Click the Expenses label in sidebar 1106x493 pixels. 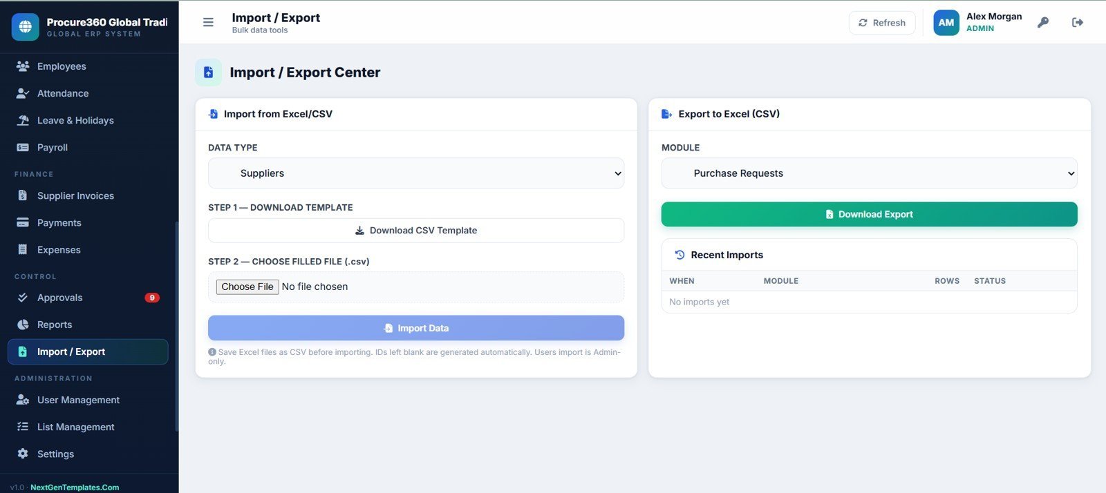point(59,249)
